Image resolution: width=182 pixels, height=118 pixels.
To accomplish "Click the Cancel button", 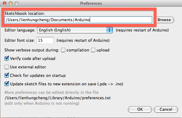I will tap(166, 110).
